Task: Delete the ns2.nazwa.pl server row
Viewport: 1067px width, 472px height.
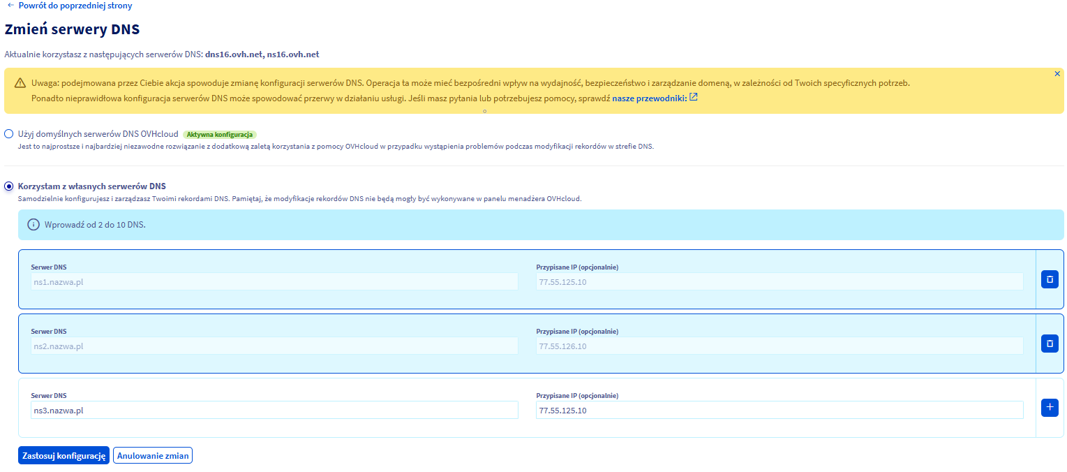Action: (1050, 344)
